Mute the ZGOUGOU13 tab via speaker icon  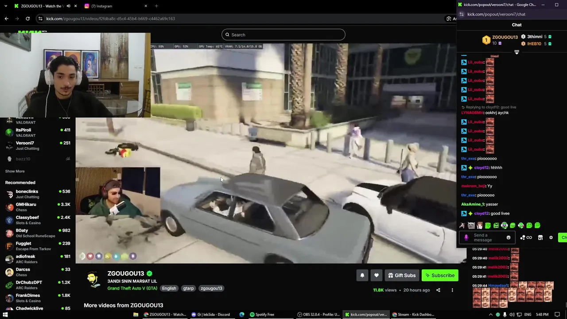coord(68,6)
